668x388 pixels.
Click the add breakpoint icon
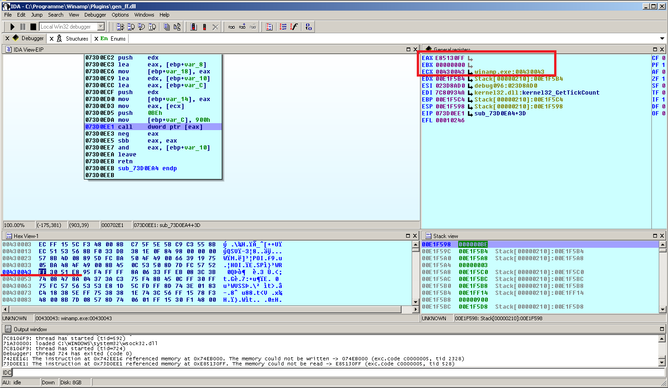click(204, 27)
